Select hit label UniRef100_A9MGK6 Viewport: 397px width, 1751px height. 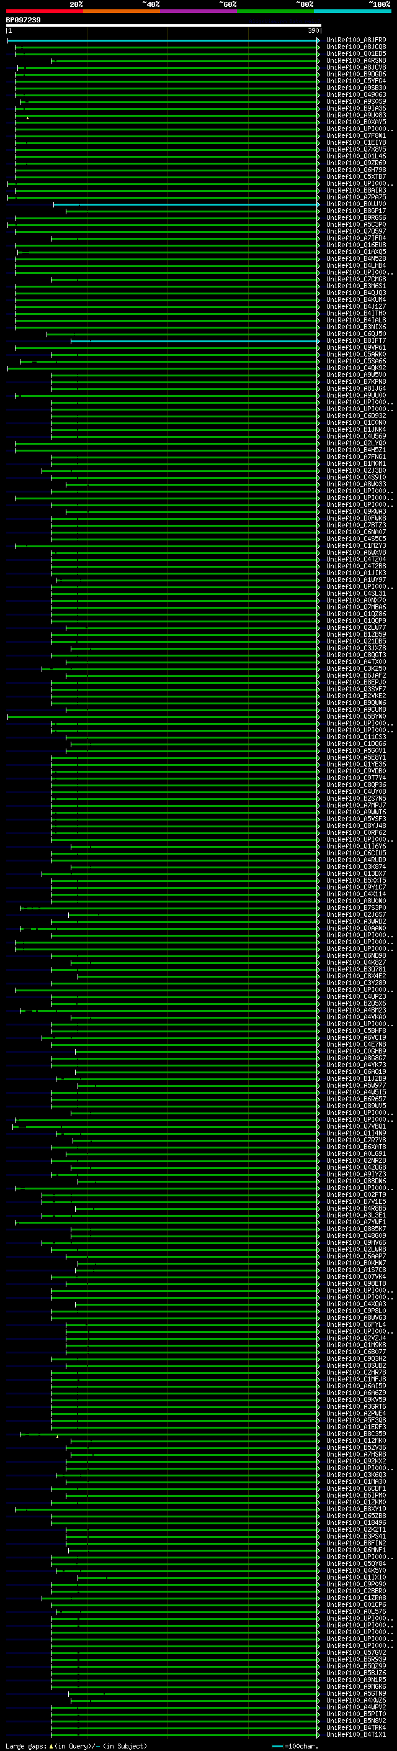355,1686
